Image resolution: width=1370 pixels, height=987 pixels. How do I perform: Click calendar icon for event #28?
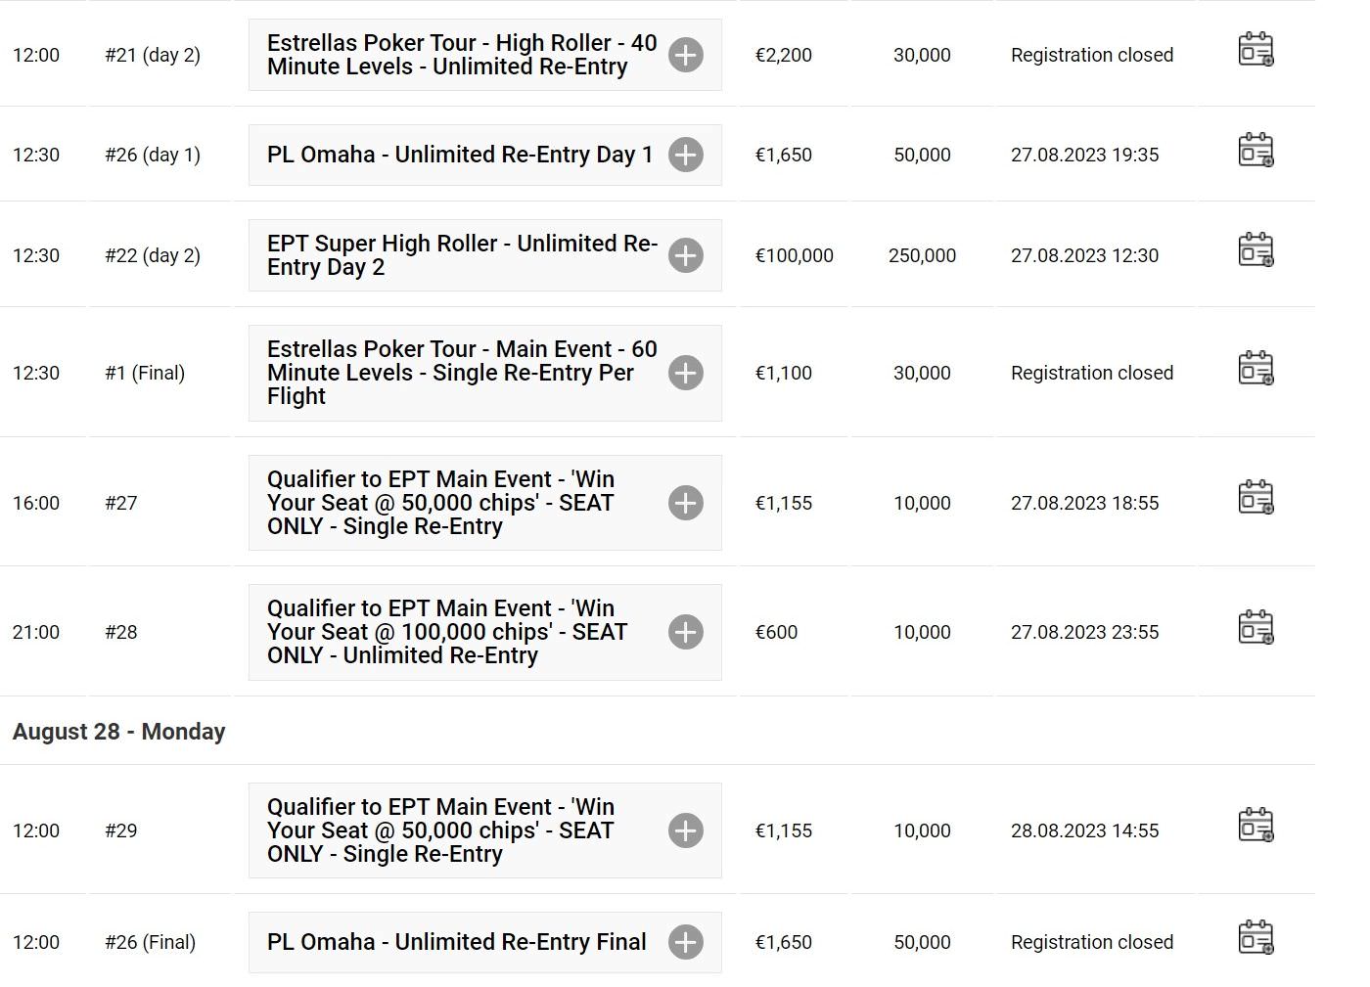coord(1256,627)
